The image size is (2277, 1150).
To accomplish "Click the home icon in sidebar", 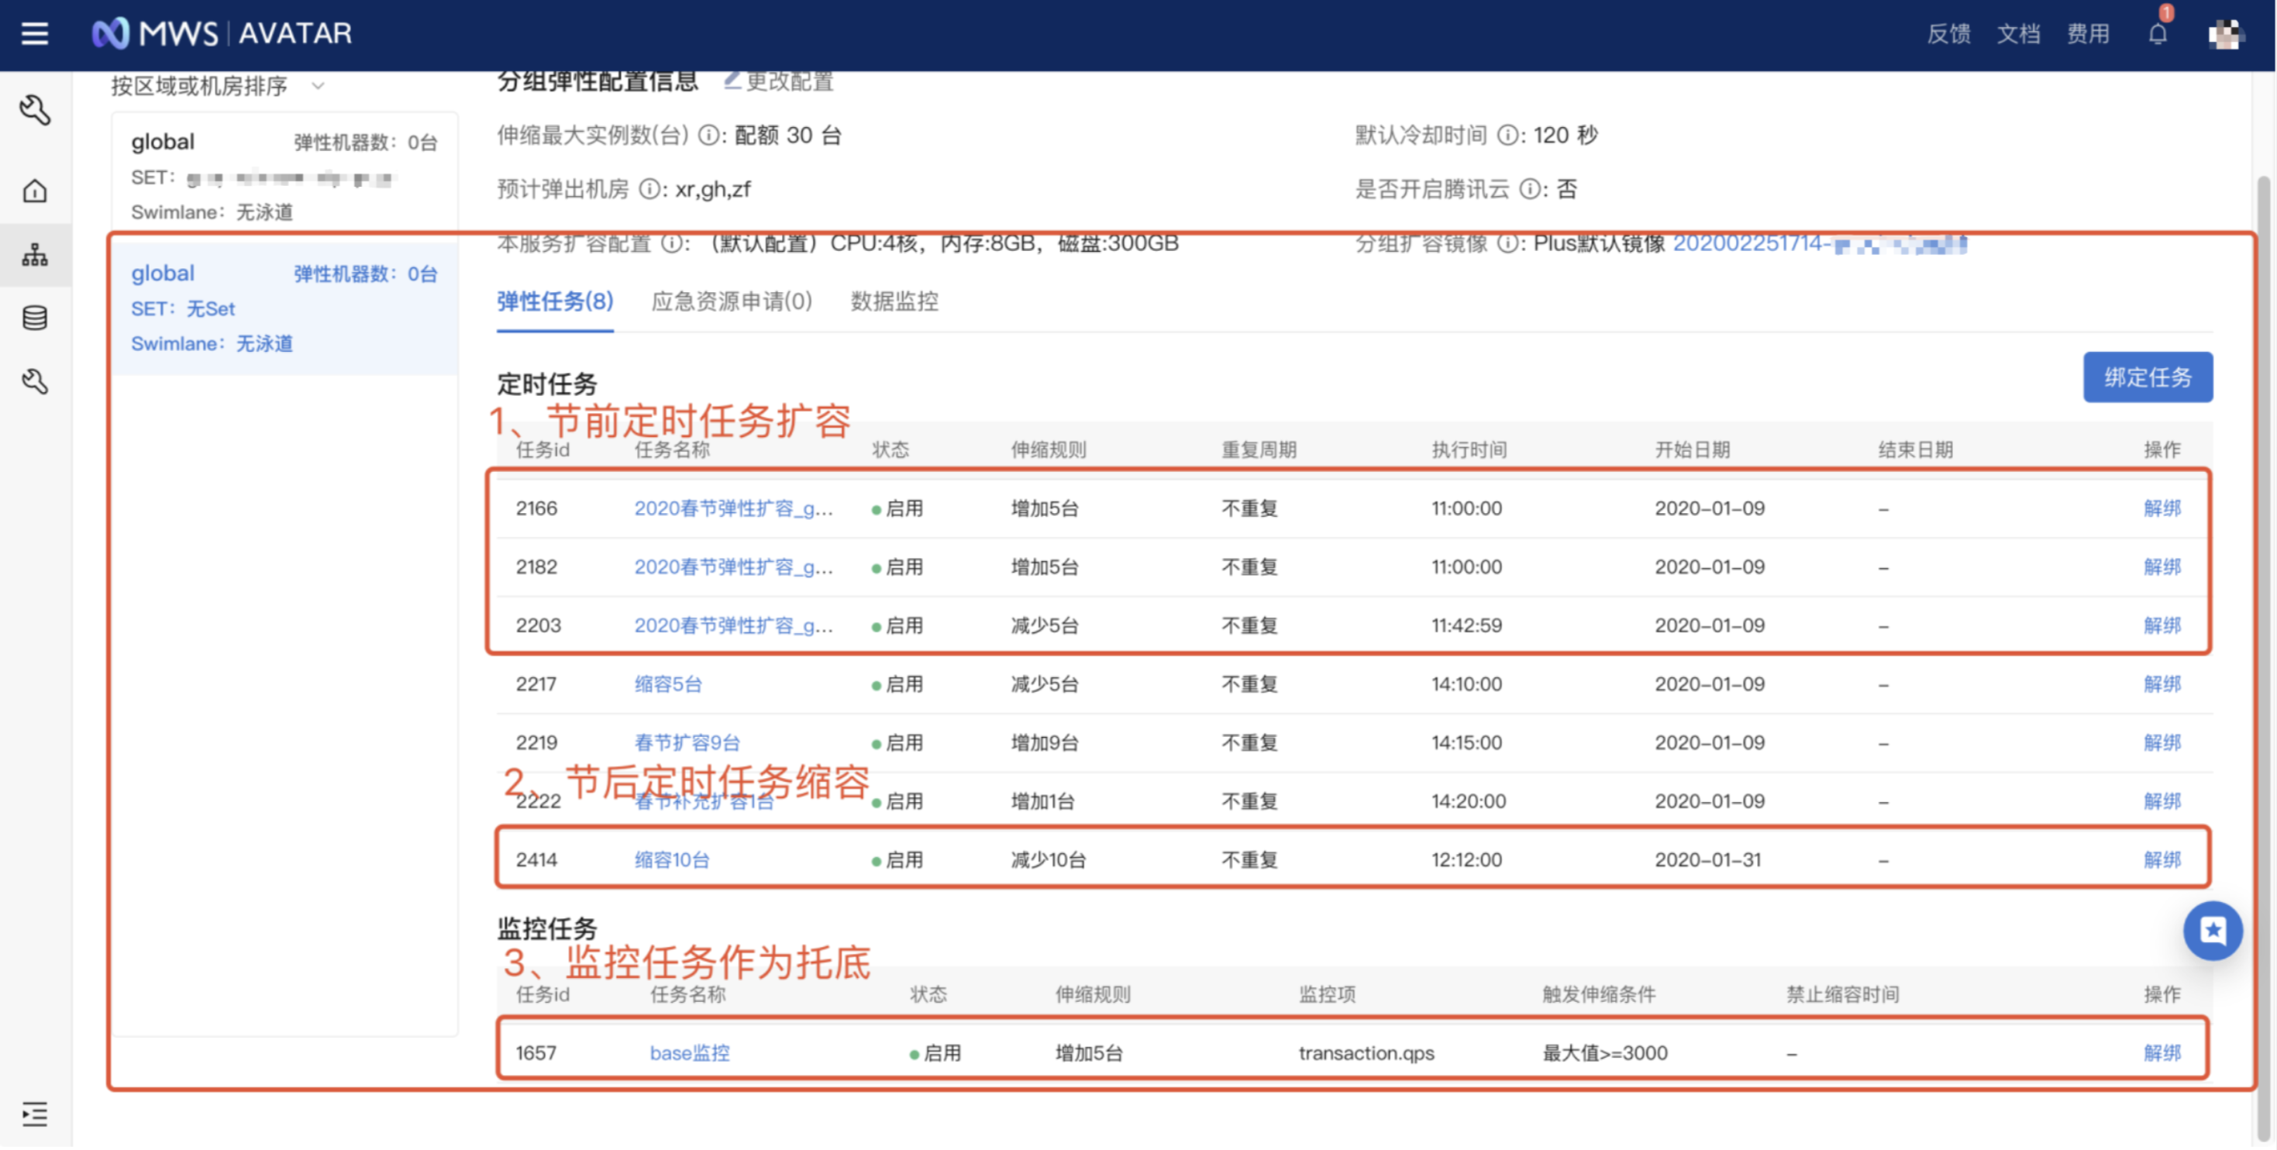I will coord(34,191).
